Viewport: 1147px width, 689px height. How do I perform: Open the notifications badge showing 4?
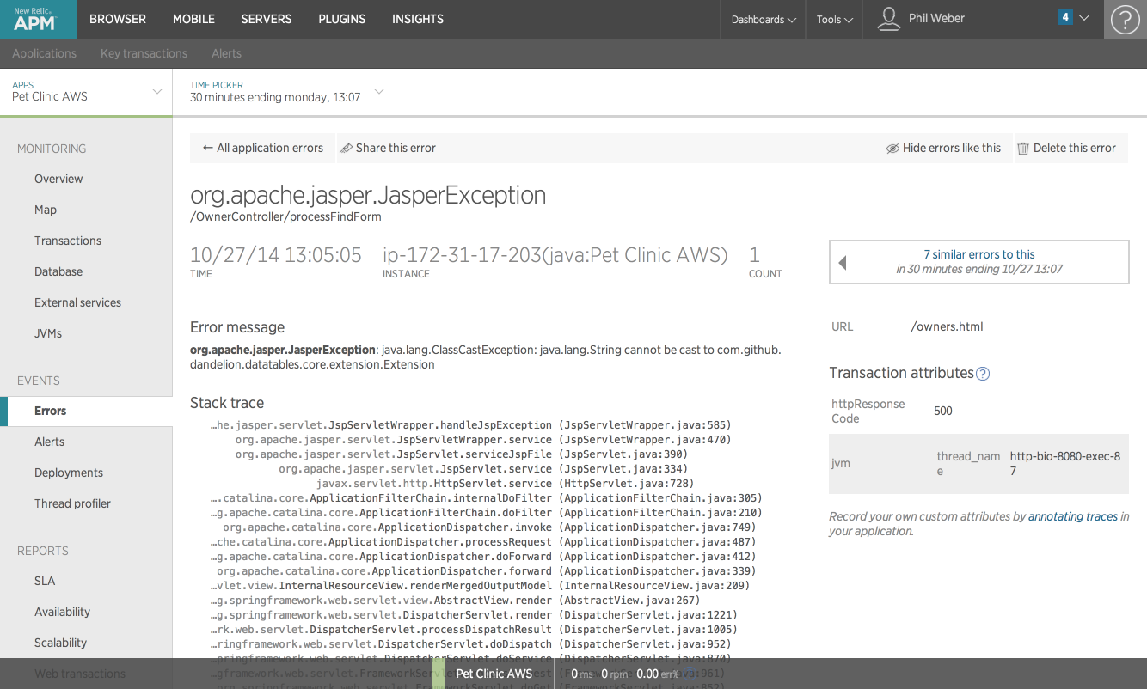point(1065,17)
